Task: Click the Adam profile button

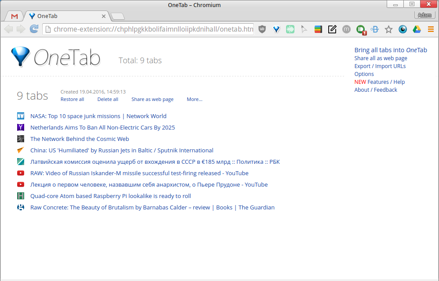Action: click(424, 15)
